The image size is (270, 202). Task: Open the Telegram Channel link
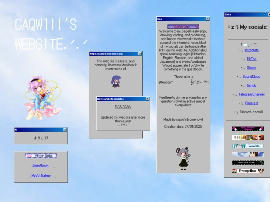coord(251,94)
